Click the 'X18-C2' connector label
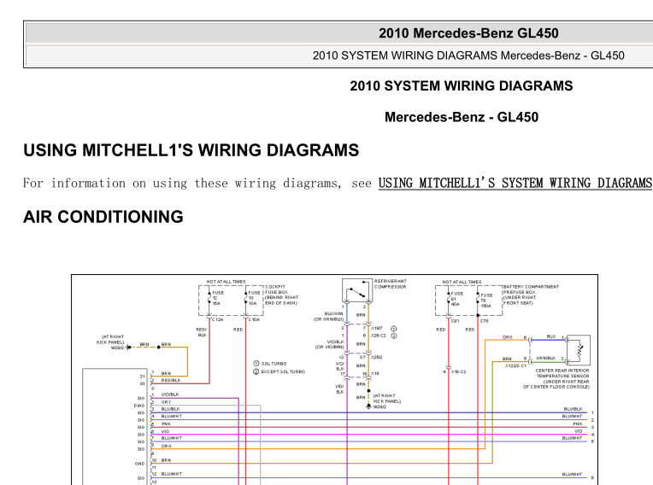Image resolution: width=653 pixels, height=485 pixels. [x=458, y=371]
